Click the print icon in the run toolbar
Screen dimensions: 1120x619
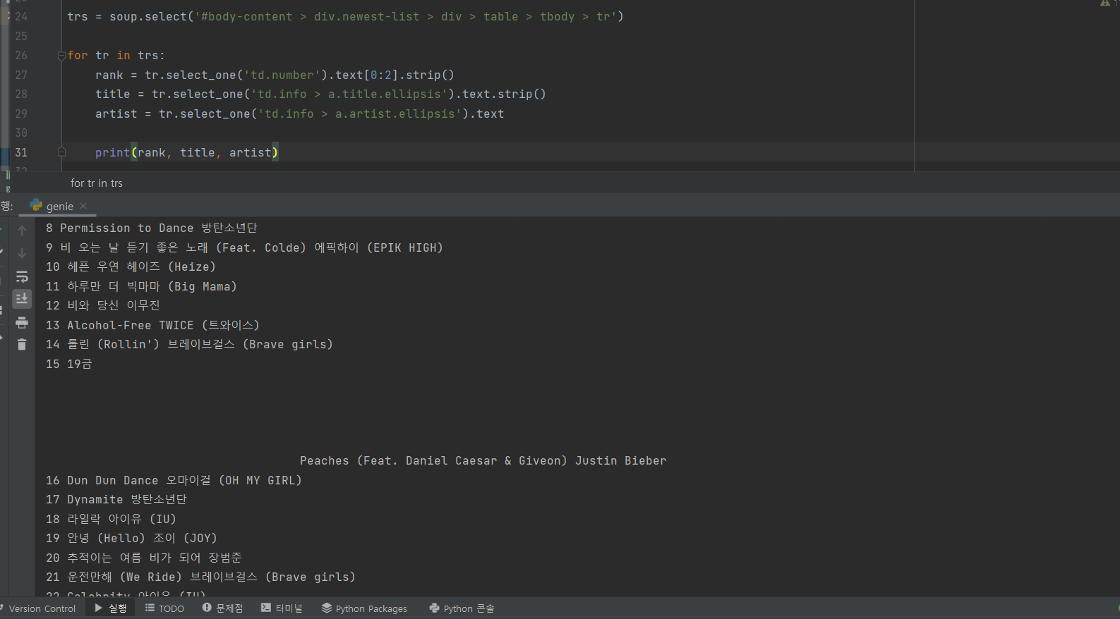(x=22, y=322)
